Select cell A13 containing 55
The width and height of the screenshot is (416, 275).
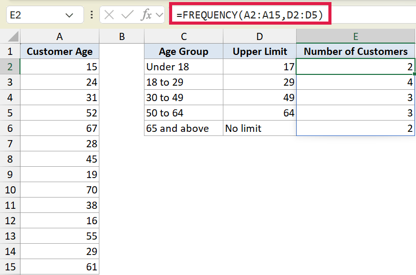click(x=60, y=236)
